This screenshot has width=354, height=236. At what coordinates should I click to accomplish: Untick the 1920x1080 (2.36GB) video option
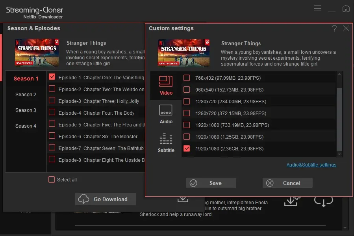[x=187, y=148]
